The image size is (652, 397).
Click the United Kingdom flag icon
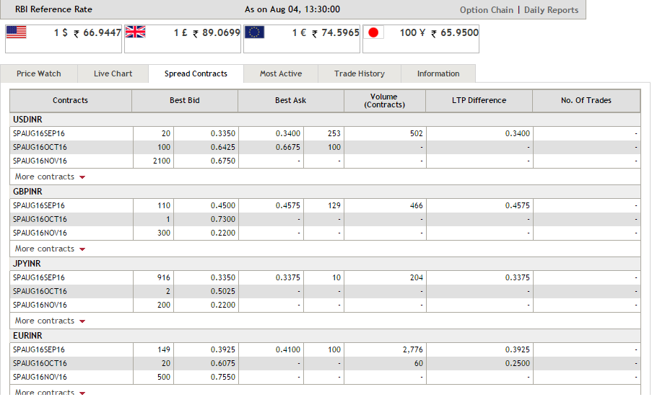(x=136, y=32)
